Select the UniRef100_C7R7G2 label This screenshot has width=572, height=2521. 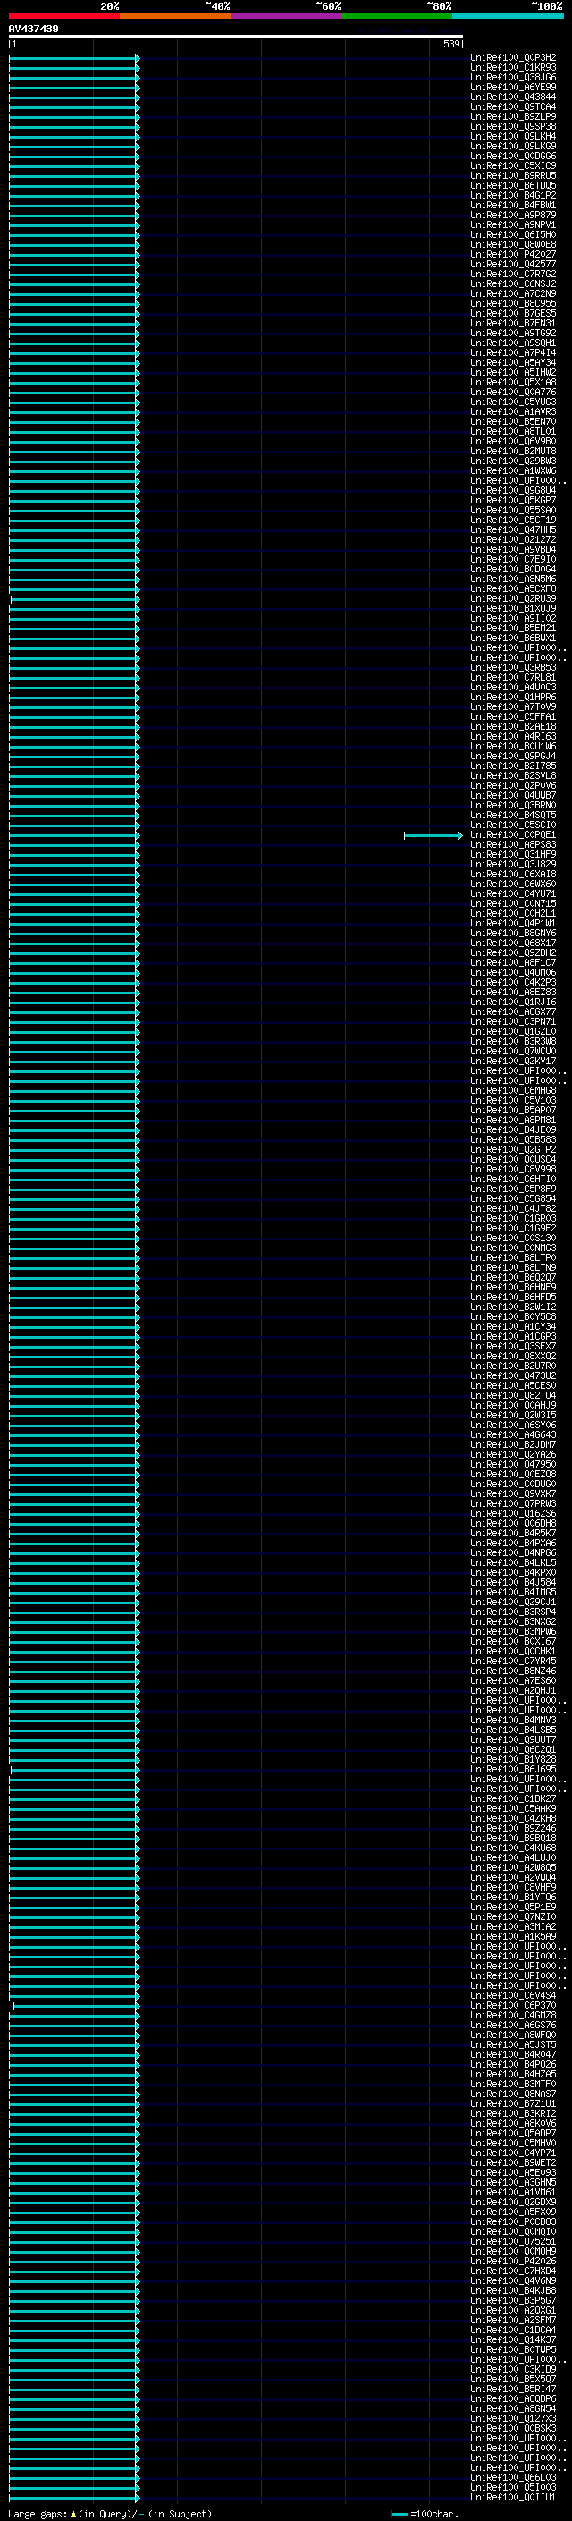[513, 274]
